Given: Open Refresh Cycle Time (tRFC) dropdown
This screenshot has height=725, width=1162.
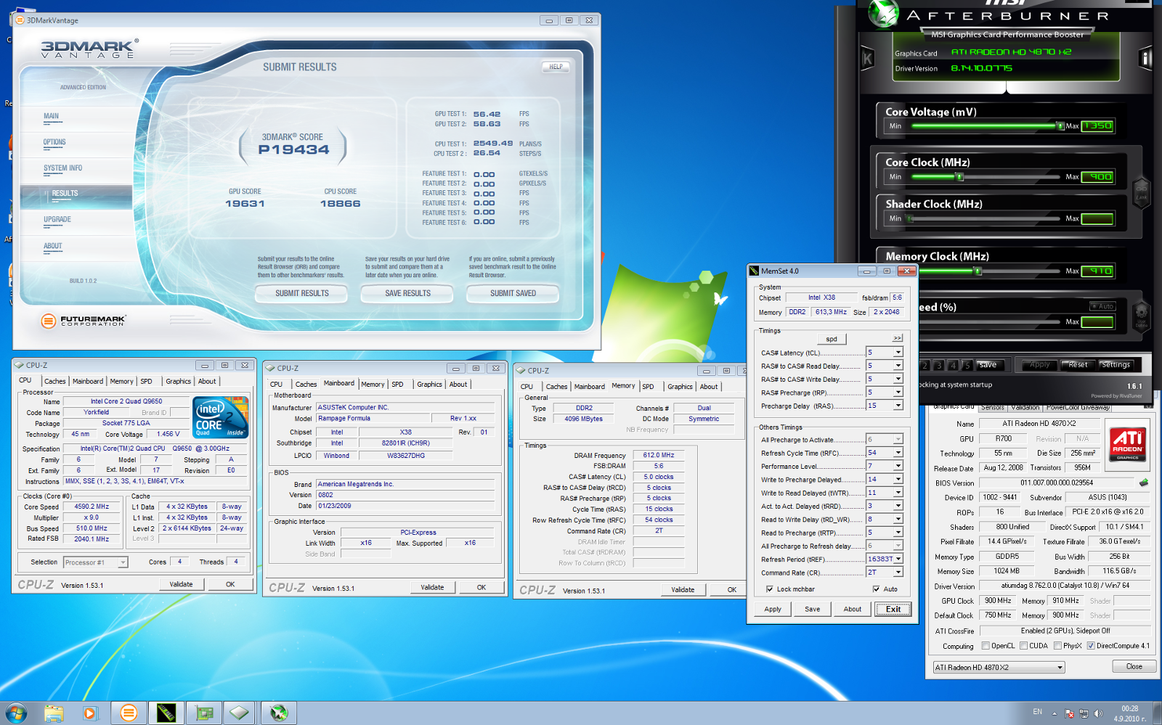Looking at the screenshot, I should 898,453.
